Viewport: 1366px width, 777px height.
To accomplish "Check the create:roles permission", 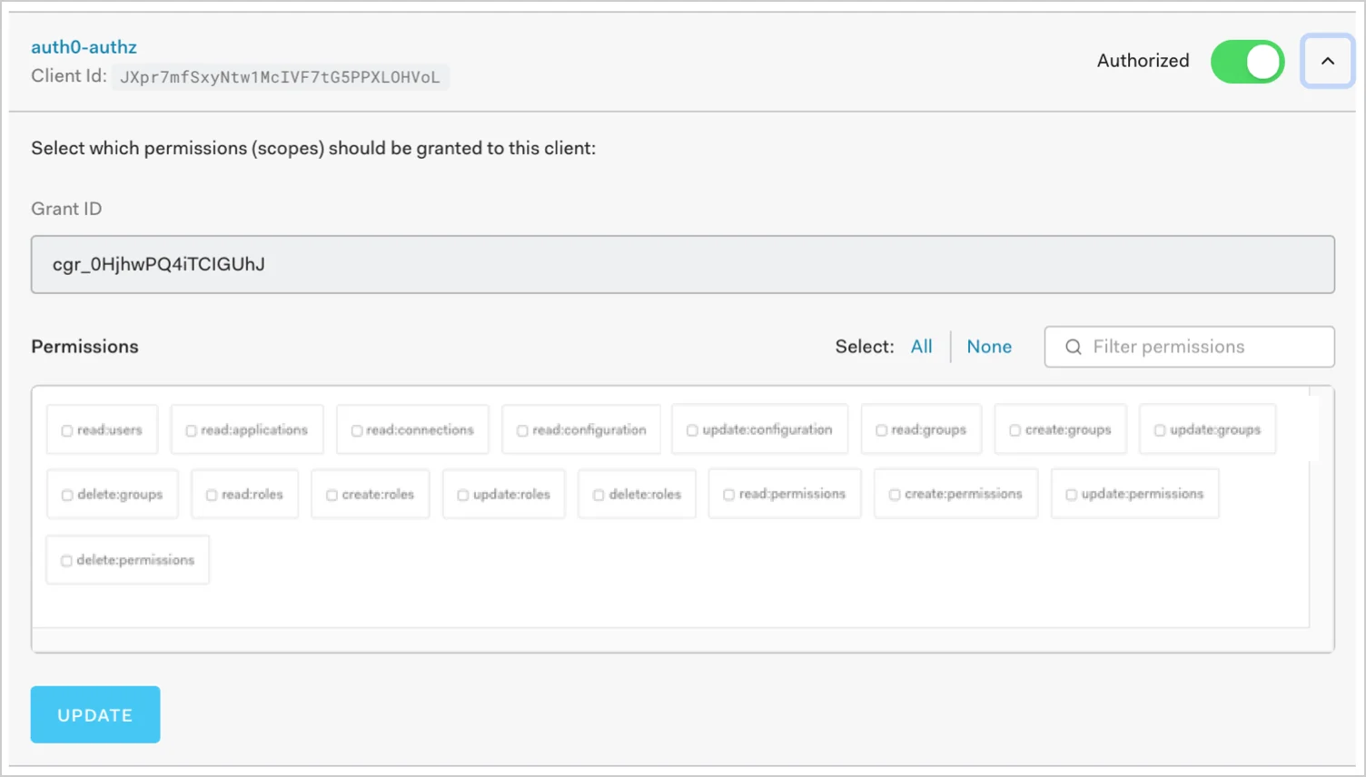I will click(332, 495).
